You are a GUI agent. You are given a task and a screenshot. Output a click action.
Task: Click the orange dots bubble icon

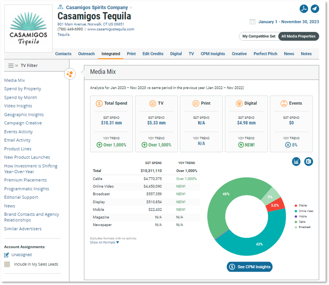[x=70, y=74]
